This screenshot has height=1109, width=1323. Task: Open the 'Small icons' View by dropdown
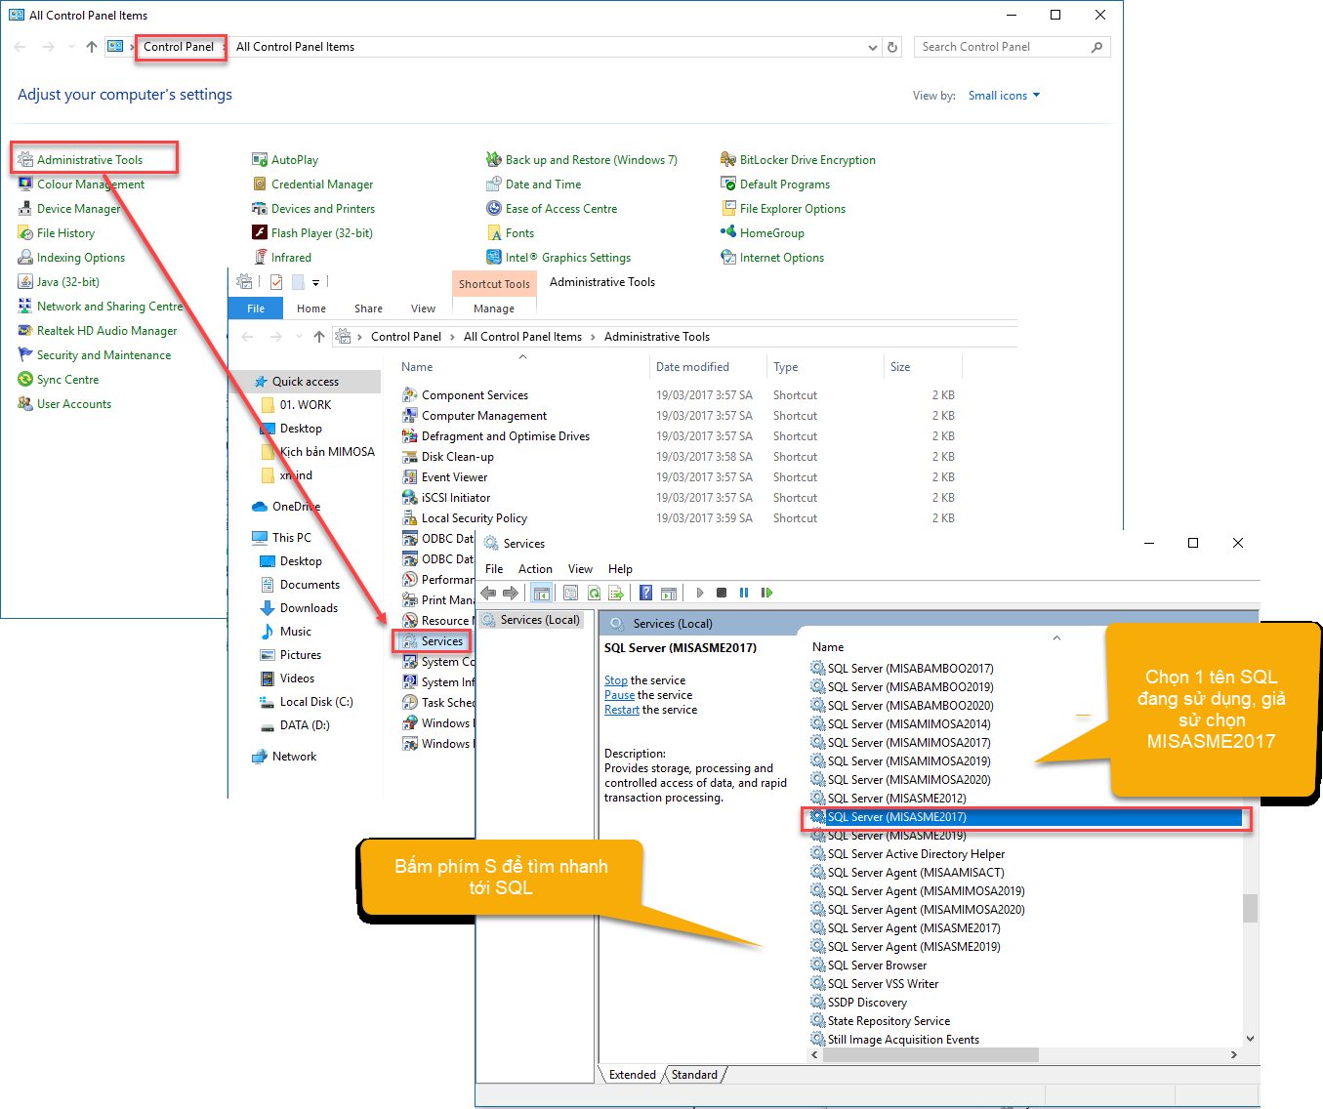(x=1004, y=96)
